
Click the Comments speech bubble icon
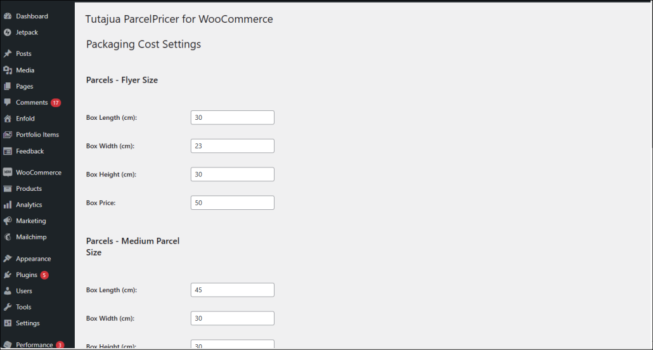click(8, 103)
